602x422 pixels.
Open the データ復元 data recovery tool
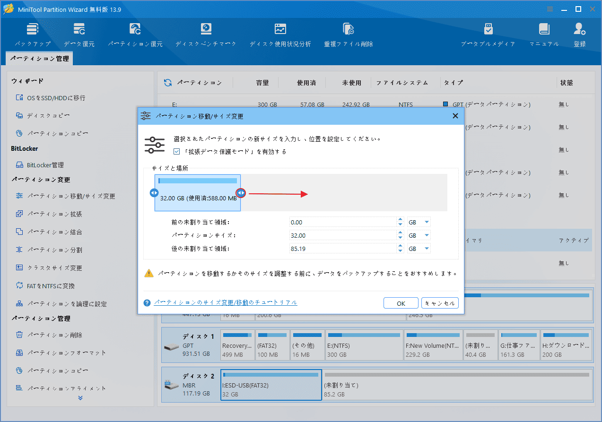pos(79,35)
